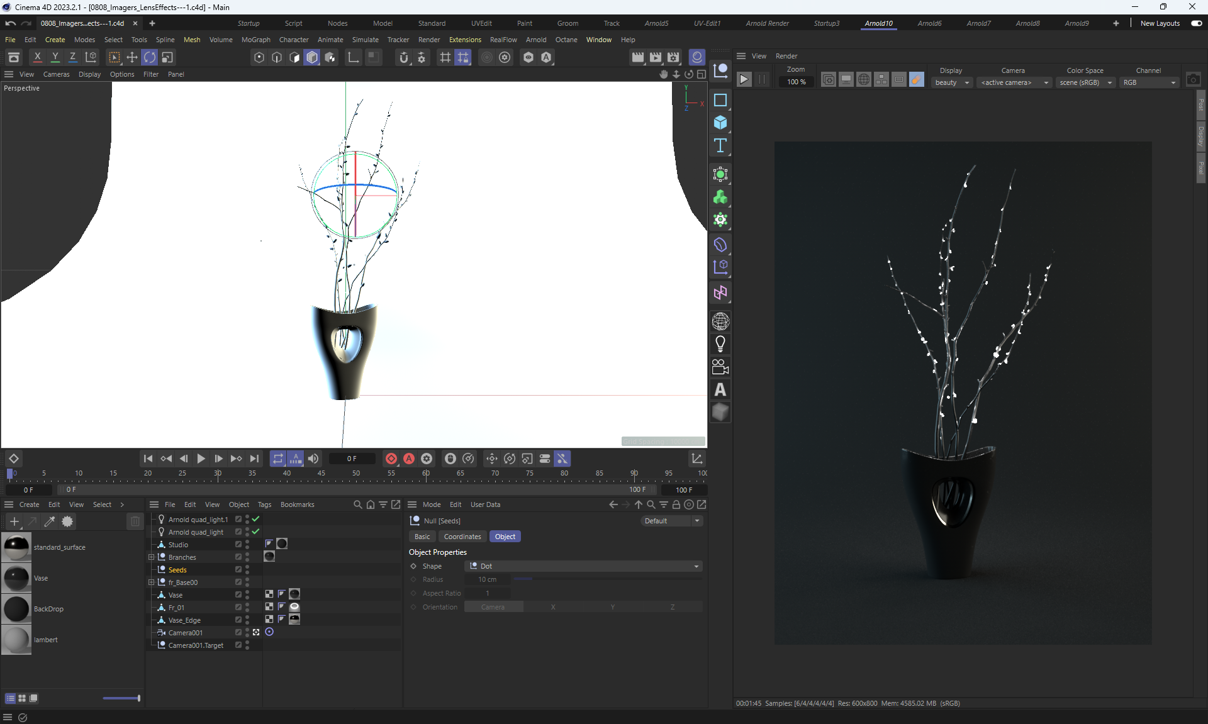
Task: Open the Display beauty dropdown
Action: pyautogui.click(x=952, y=82)
